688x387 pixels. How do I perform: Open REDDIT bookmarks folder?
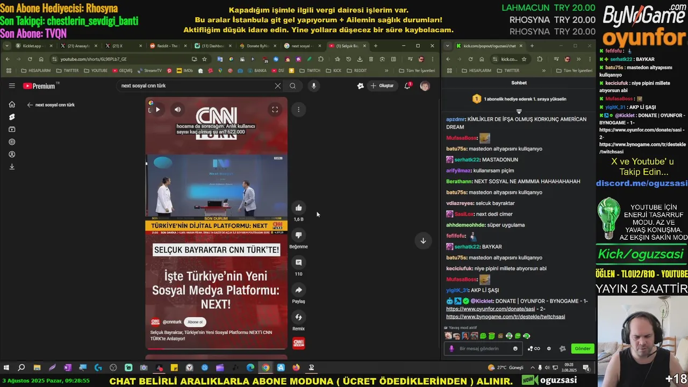coord(357,70)
